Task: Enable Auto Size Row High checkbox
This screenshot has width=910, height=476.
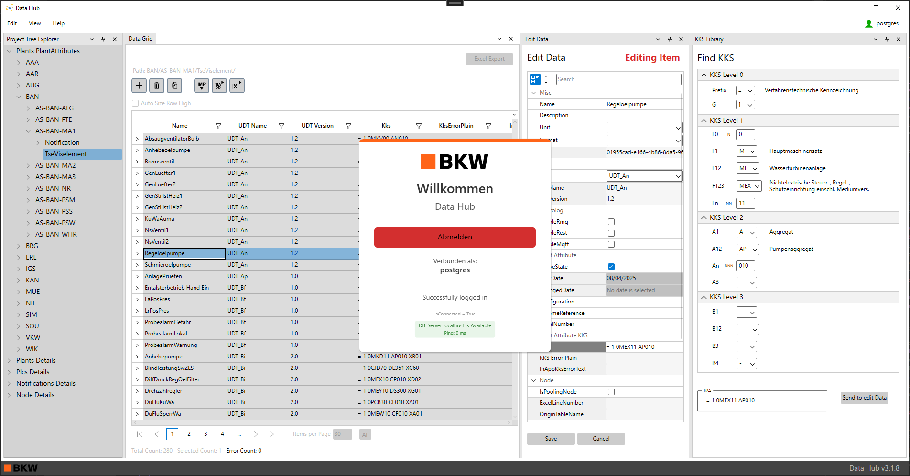Action: pos(135,103)
